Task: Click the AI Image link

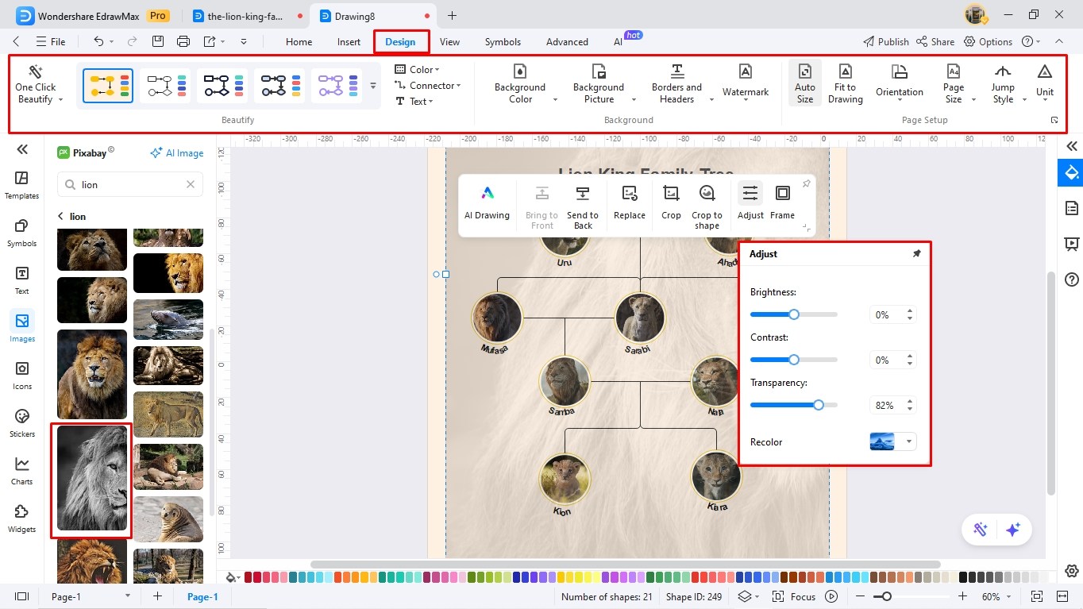Action: 176,153
